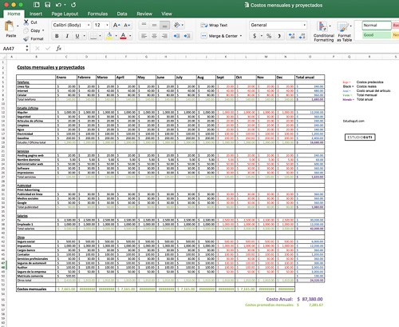The width and height of the screenshot is (399, 327).
Task: Click the 'Costos mensuales y proyectados' sheet heading
Action: tap(51, 67)
